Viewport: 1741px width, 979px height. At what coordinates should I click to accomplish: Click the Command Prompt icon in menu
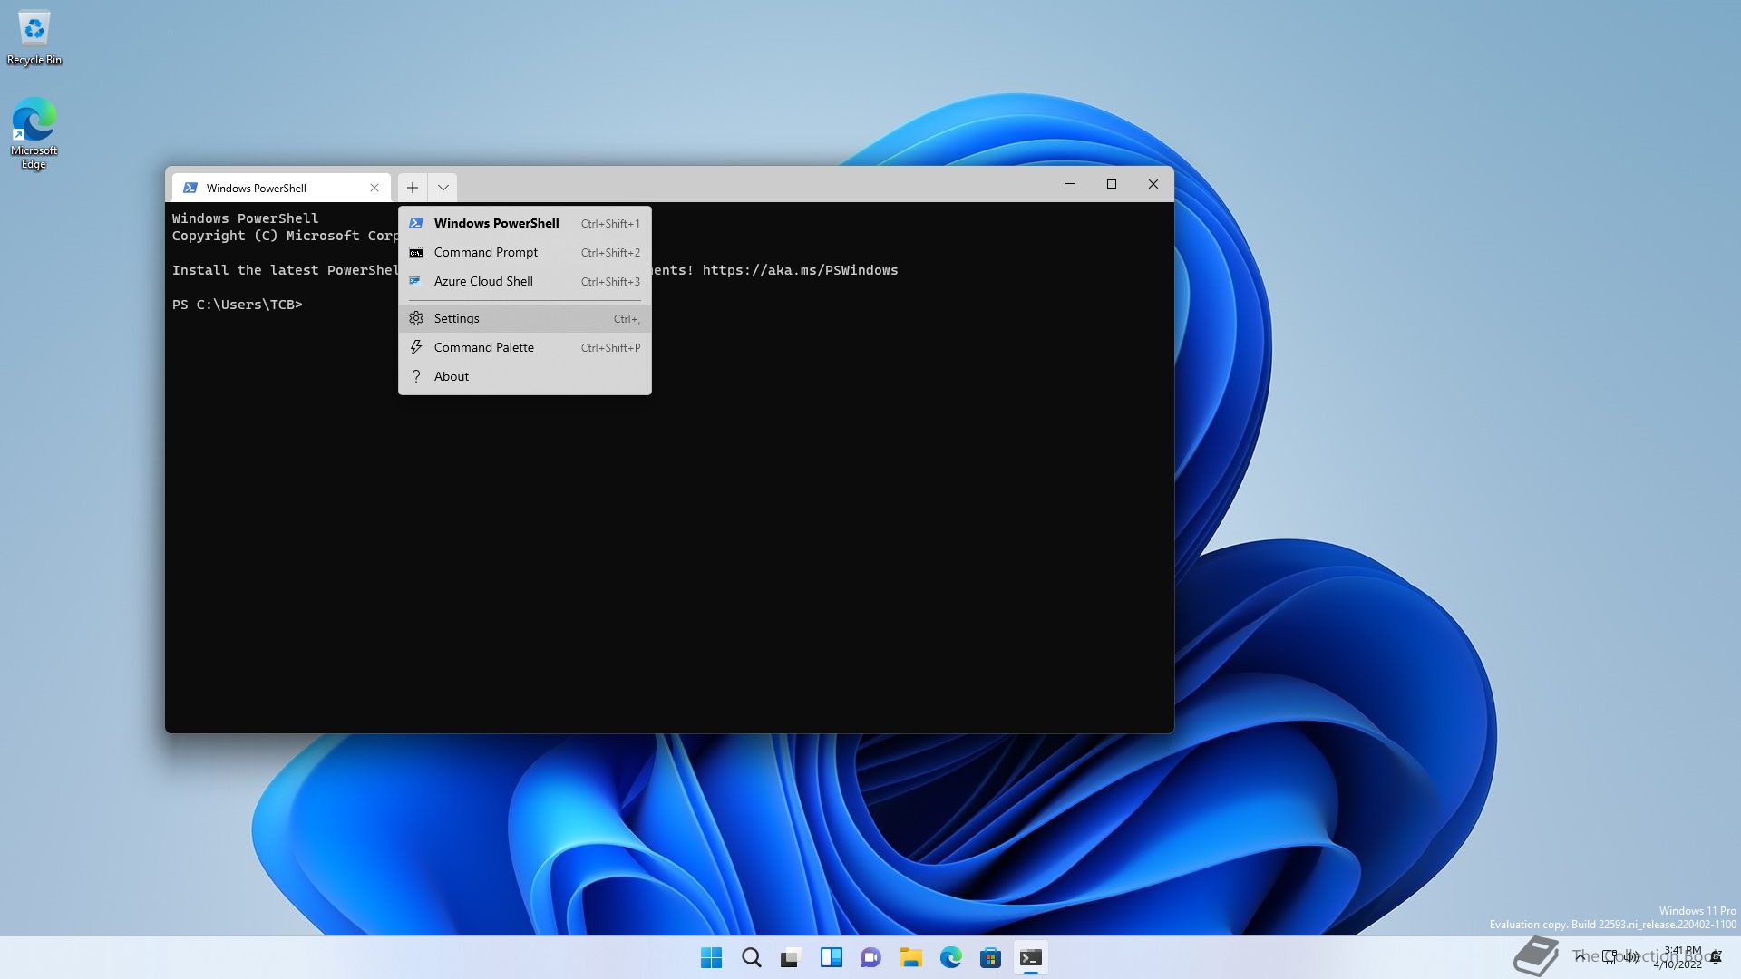416,252
